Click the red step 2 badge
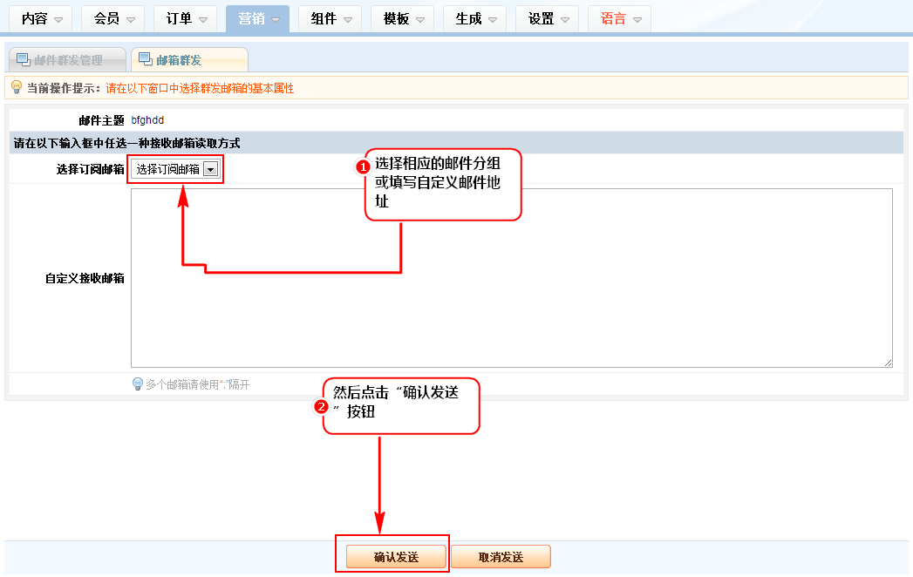Screen dimensions: 913x577 click(321, 406)
